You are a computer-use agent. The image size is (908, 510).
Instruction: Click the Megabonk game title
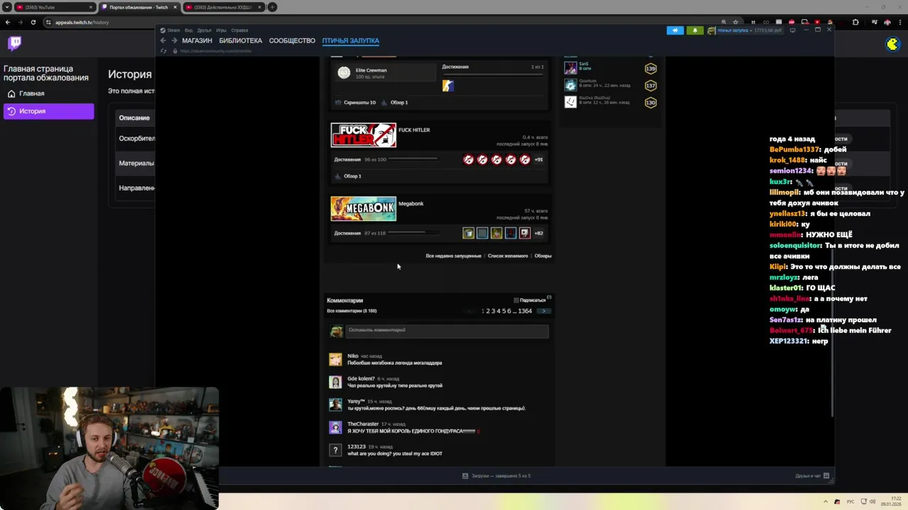coord(411,204)
